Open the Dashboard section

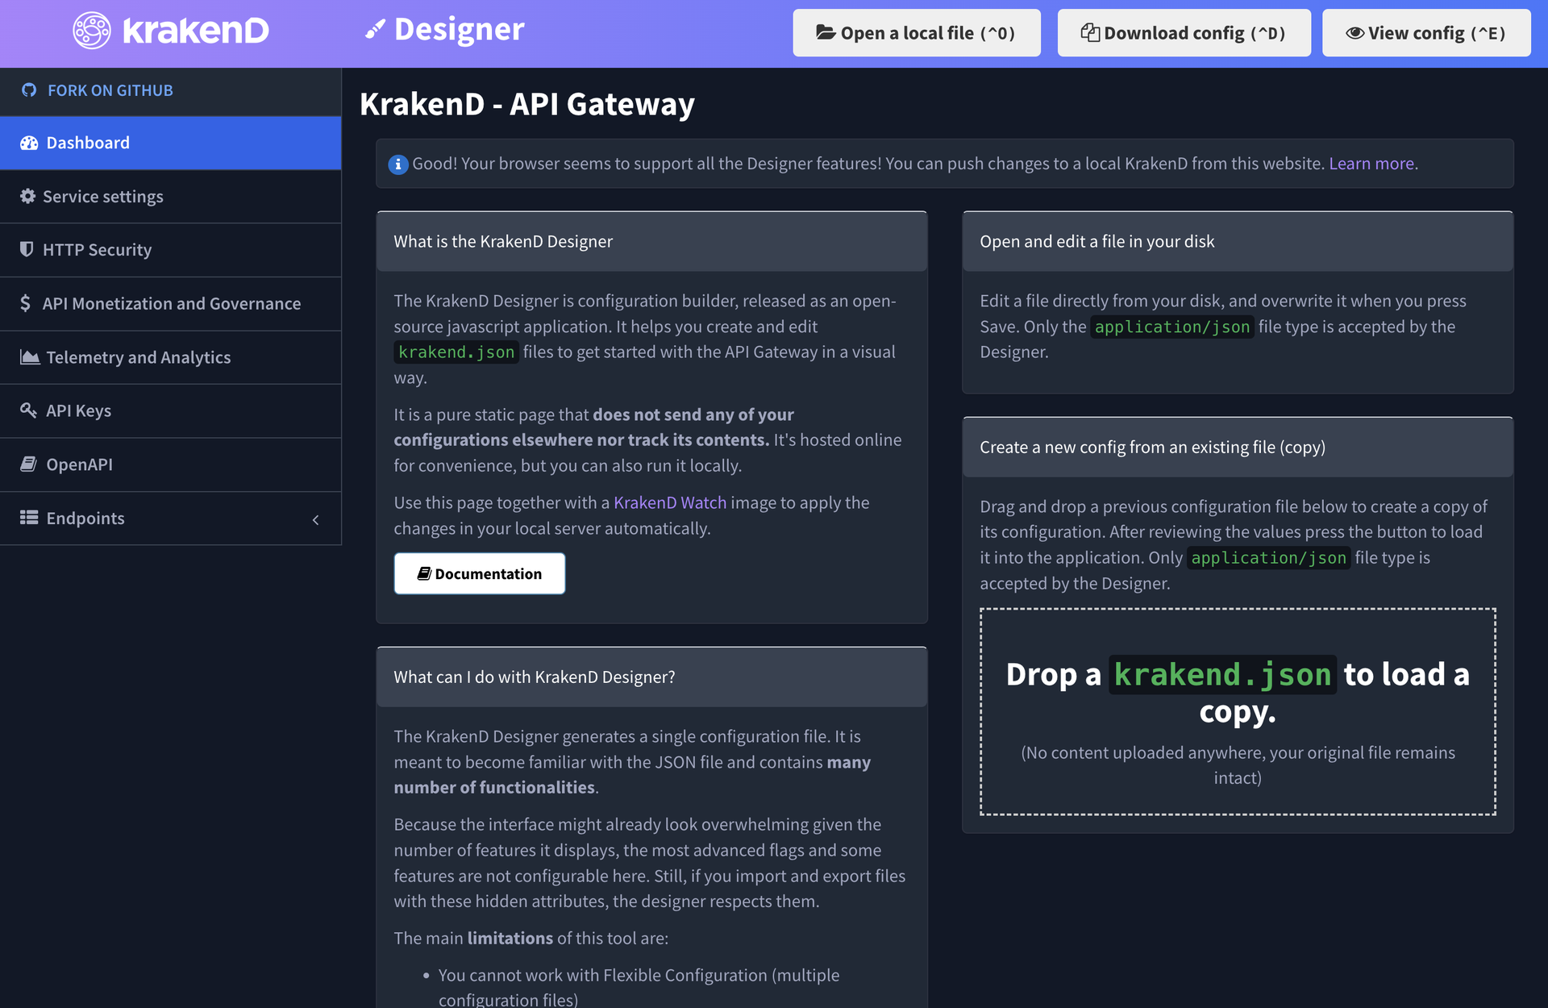coord(171,143)
